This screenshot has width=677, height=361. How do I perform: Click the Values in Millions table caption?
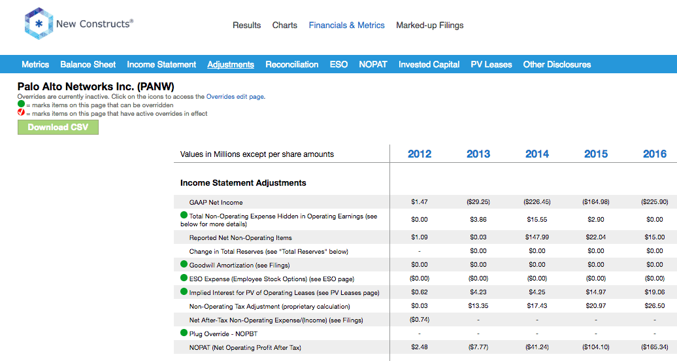(257, 154)
